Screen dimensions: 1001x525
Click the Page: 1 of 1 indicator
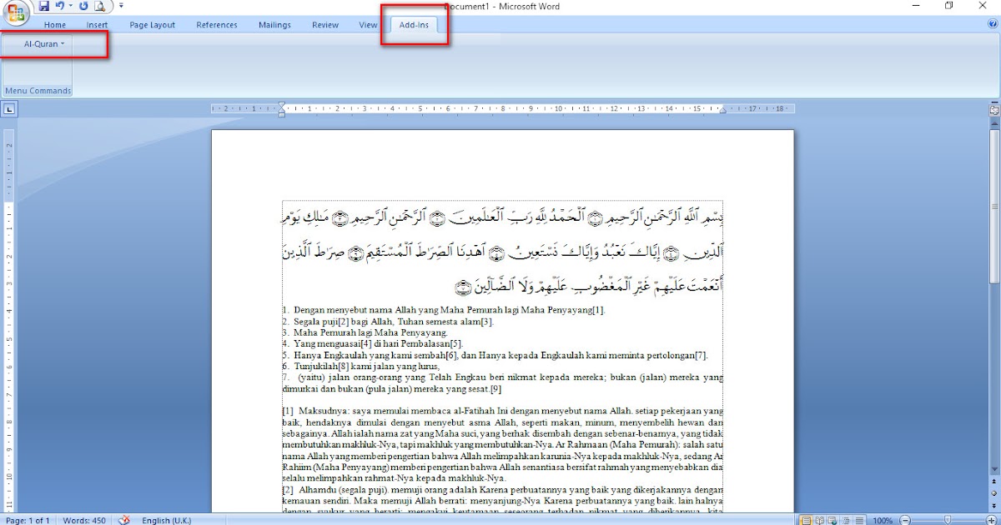(29, 520)
